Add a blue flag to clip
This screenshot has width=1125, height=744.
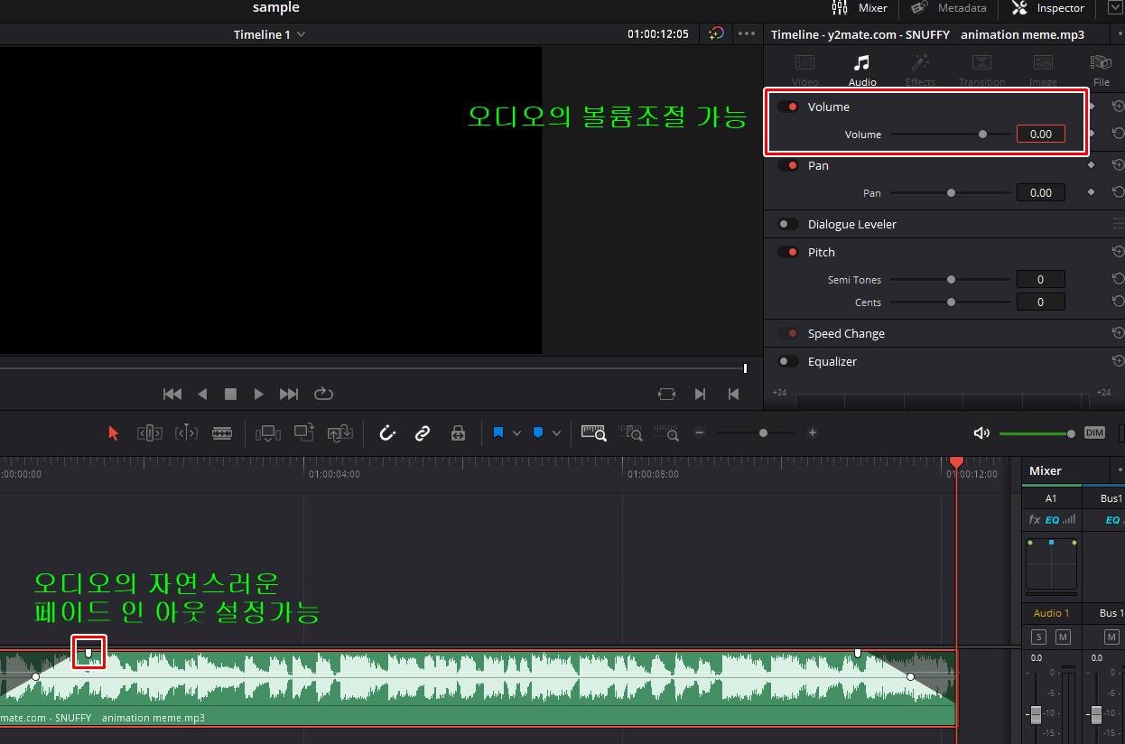coord(497,433)
